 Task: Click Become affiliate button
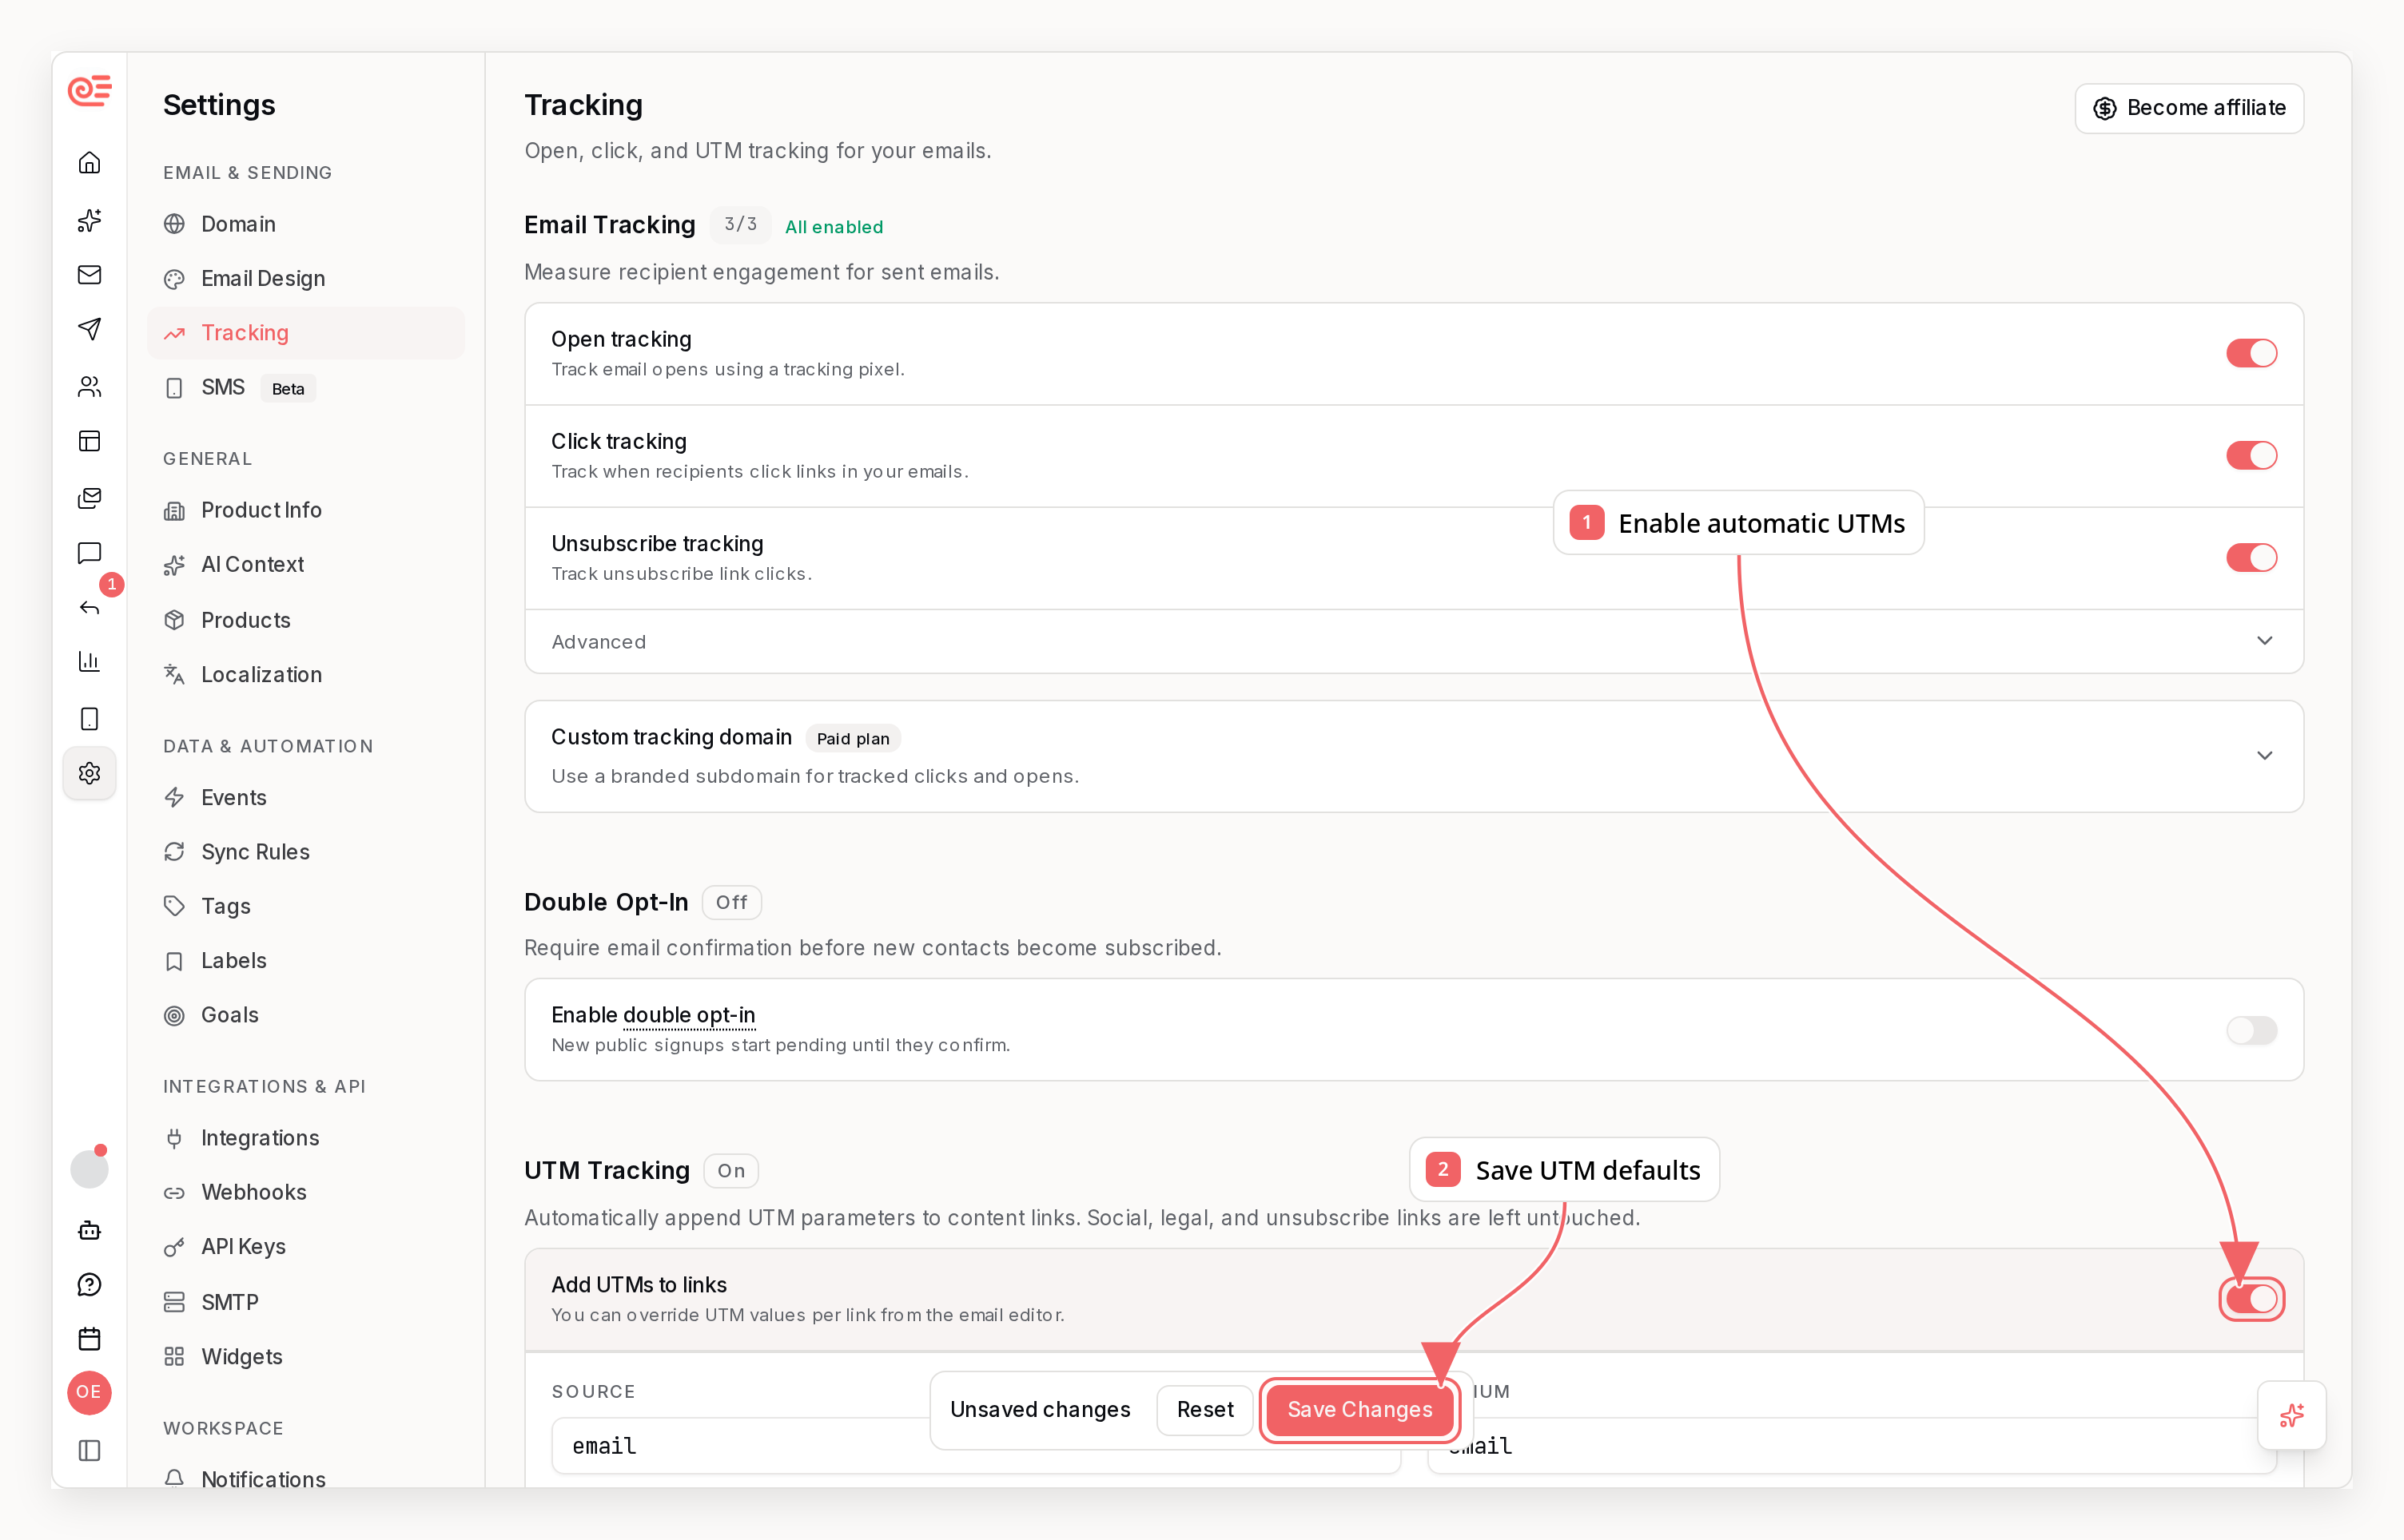2189,108
